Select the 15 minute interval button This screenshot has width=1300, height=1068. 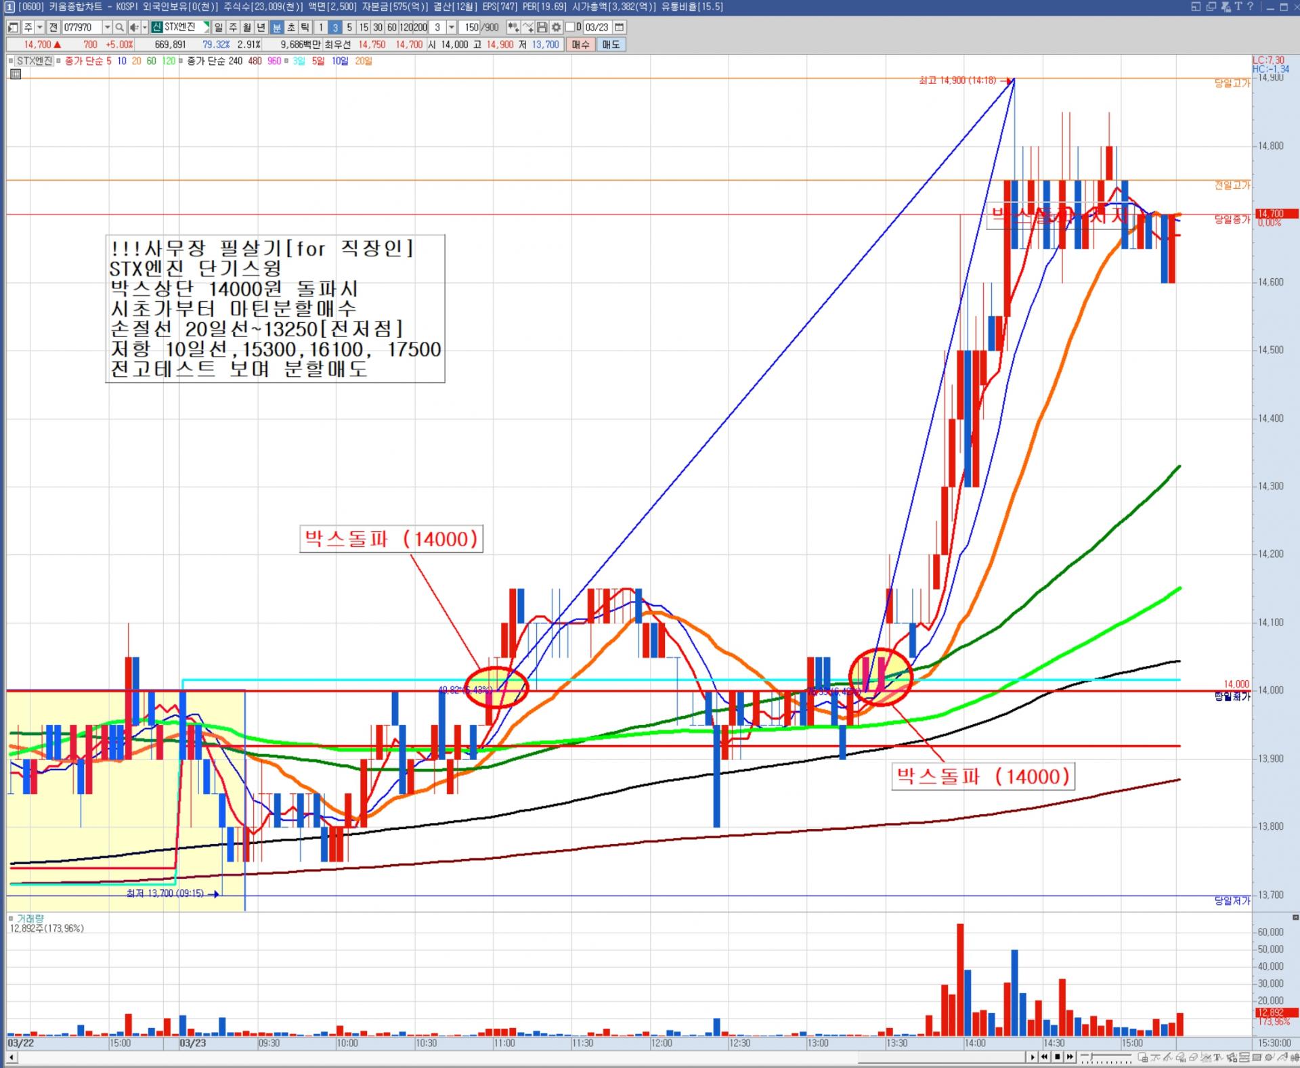click(x=363, y=28)
